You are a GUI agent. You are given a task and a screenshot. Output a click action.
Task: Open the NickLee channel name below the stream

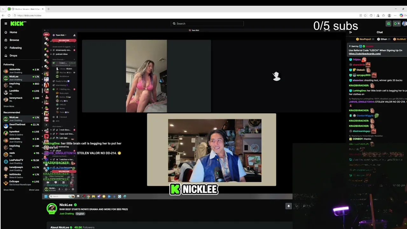tap(66, 205)
